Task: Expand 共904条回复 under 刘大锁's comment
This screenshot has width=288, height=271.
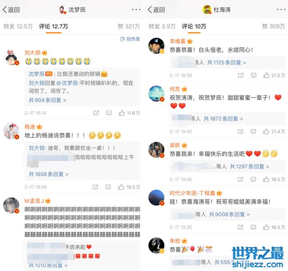Action: pos(47,100)
